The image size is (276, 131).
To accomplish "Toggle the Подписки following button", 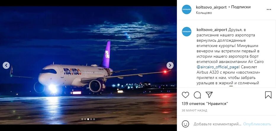I will tap(241, 7).
